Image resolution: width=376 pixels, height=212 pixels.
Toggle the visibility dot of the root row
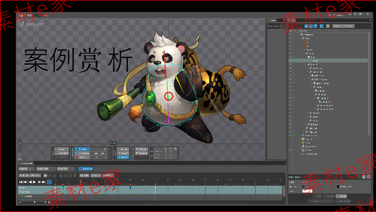[290, 38]
